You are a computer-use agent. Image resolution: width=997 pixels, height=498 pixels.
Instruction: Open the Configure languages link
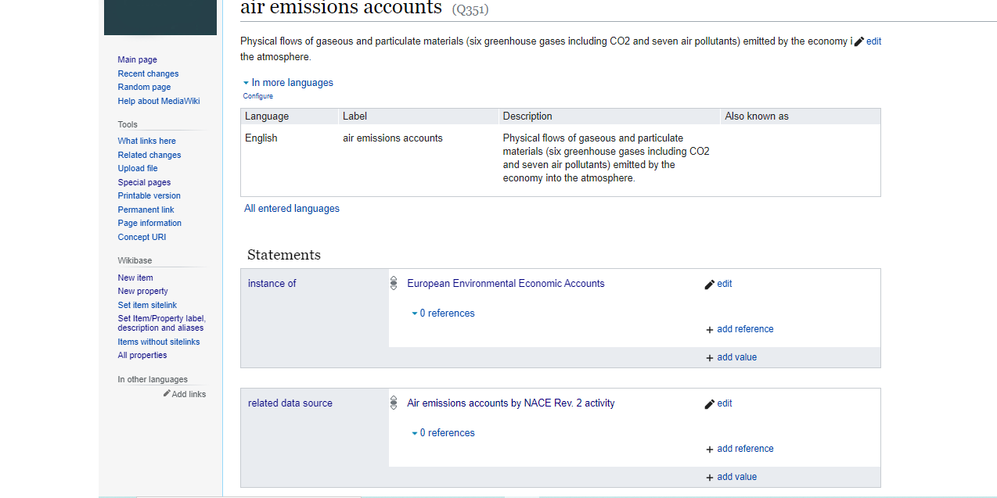257,96
